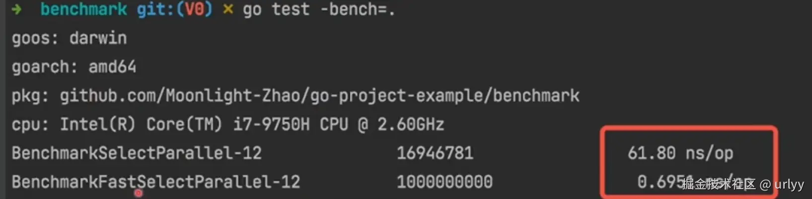Click the "2.60GHz" CPU frequency text

[411, 124]
